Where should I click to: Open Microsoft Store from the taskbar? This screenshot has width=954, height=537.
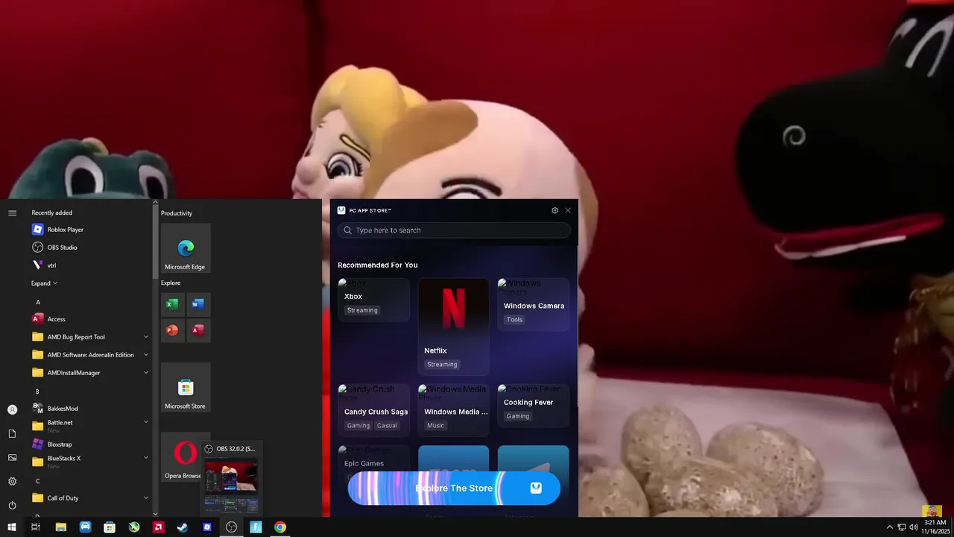tap(110, 527)
